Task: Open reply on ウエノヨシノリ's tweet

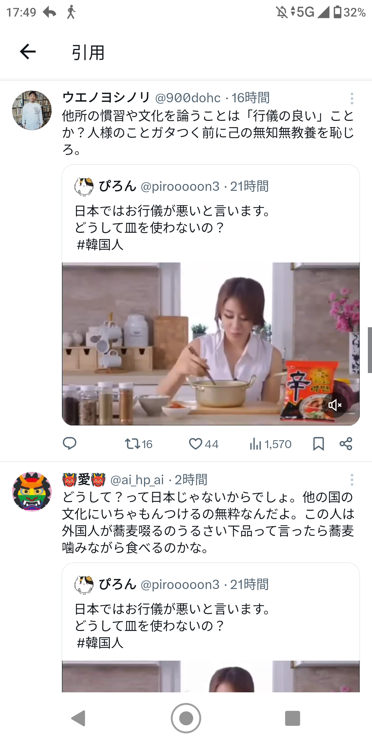Action: (70, 444)
